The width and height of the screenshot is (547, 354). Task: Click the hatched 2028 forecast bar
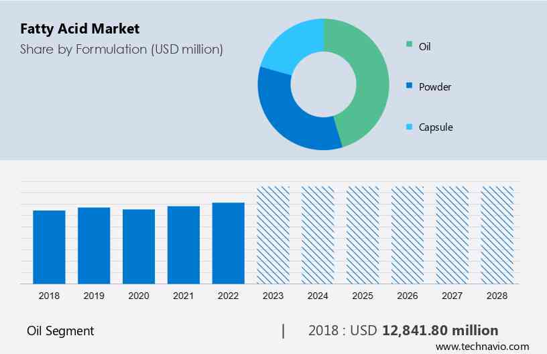(497, 235)
